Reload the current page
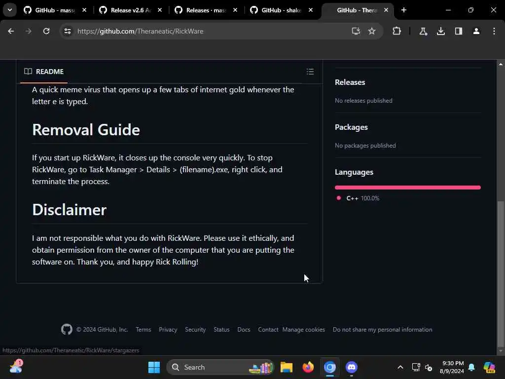The image size is (505, 379). (x=46, y=31)
